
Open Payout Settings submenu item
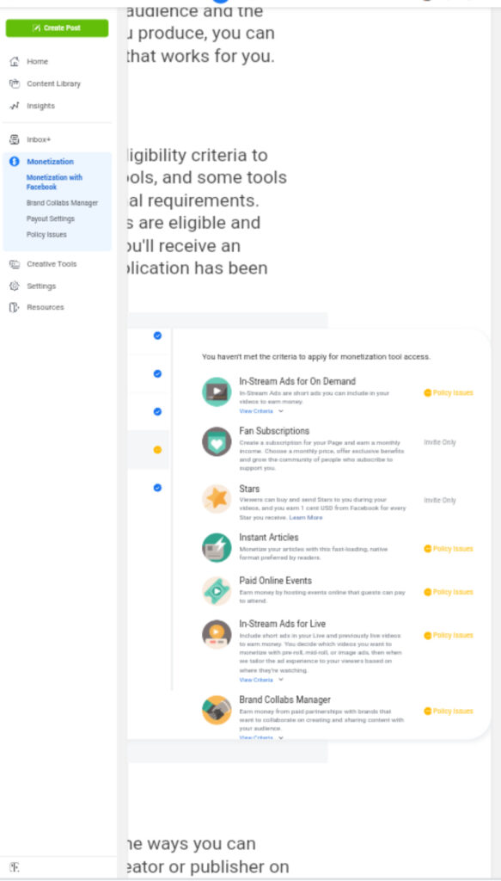[x=51, y=219]
